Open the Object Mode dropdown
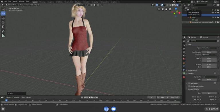 (x=12, y=5)
